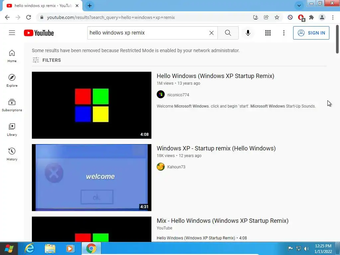Image resolution: width=340 pixels, height=255 pixels.
Task: Open the tab search dropdown arrow
Action: tap(299, 6)
